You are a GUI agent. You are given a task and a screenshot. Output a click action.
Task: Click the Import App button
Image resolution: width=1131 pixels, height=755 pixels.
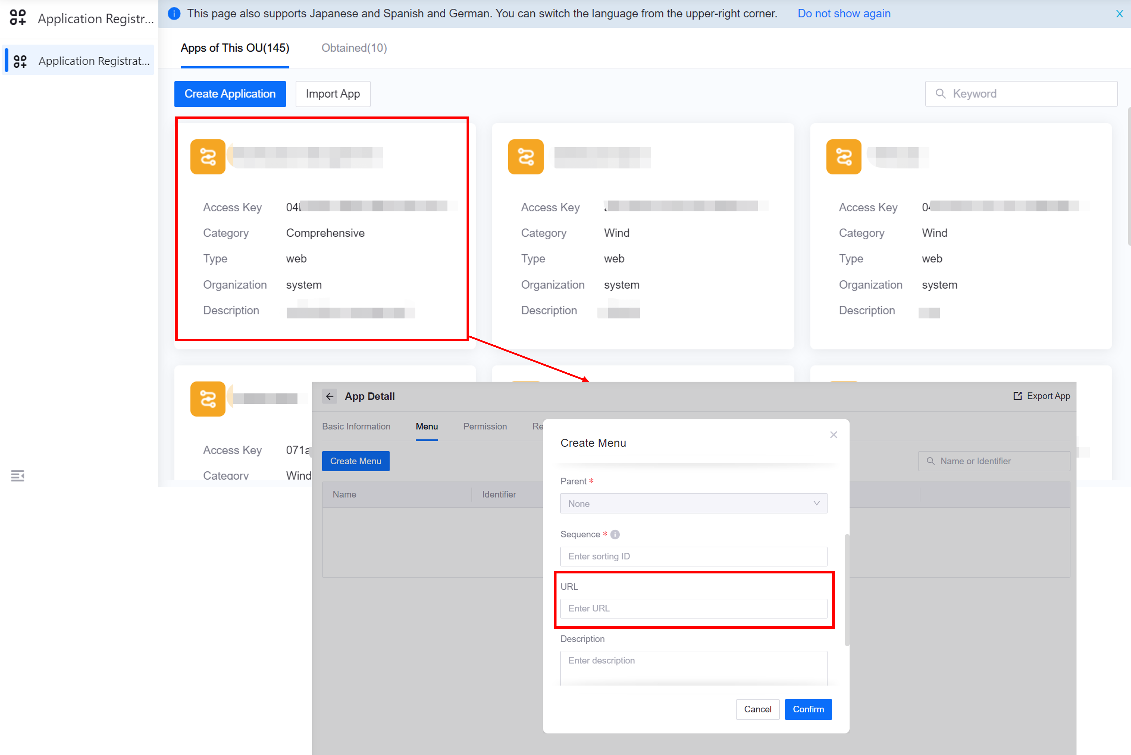(333, 94)
